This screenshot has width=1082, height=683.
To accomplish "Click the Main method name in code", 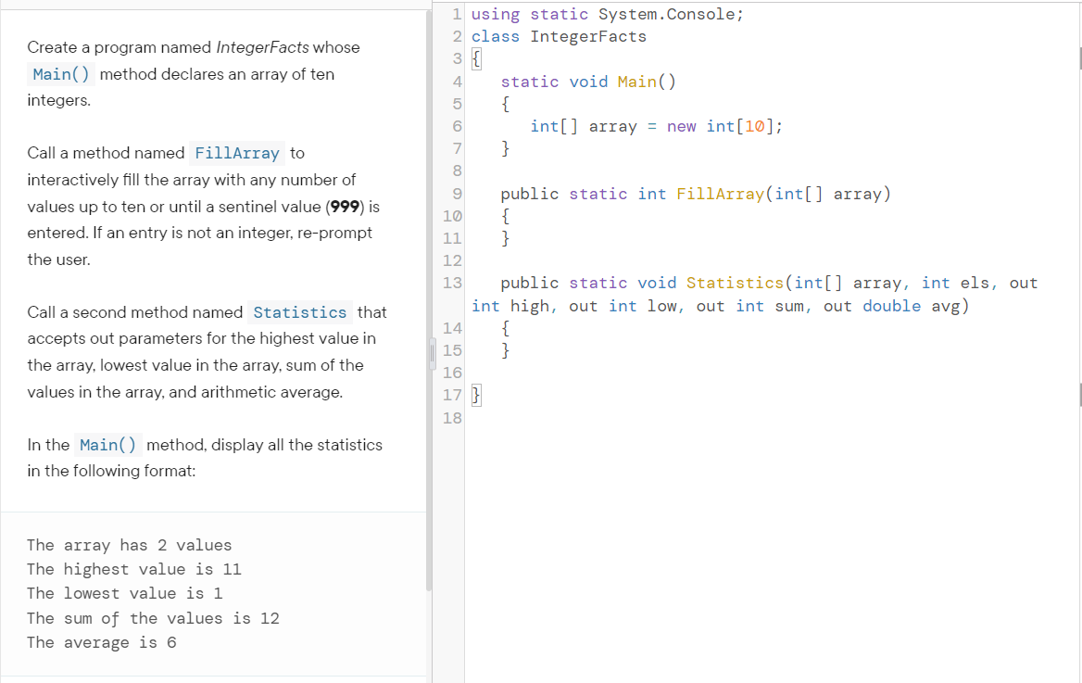I will [636, 82].
